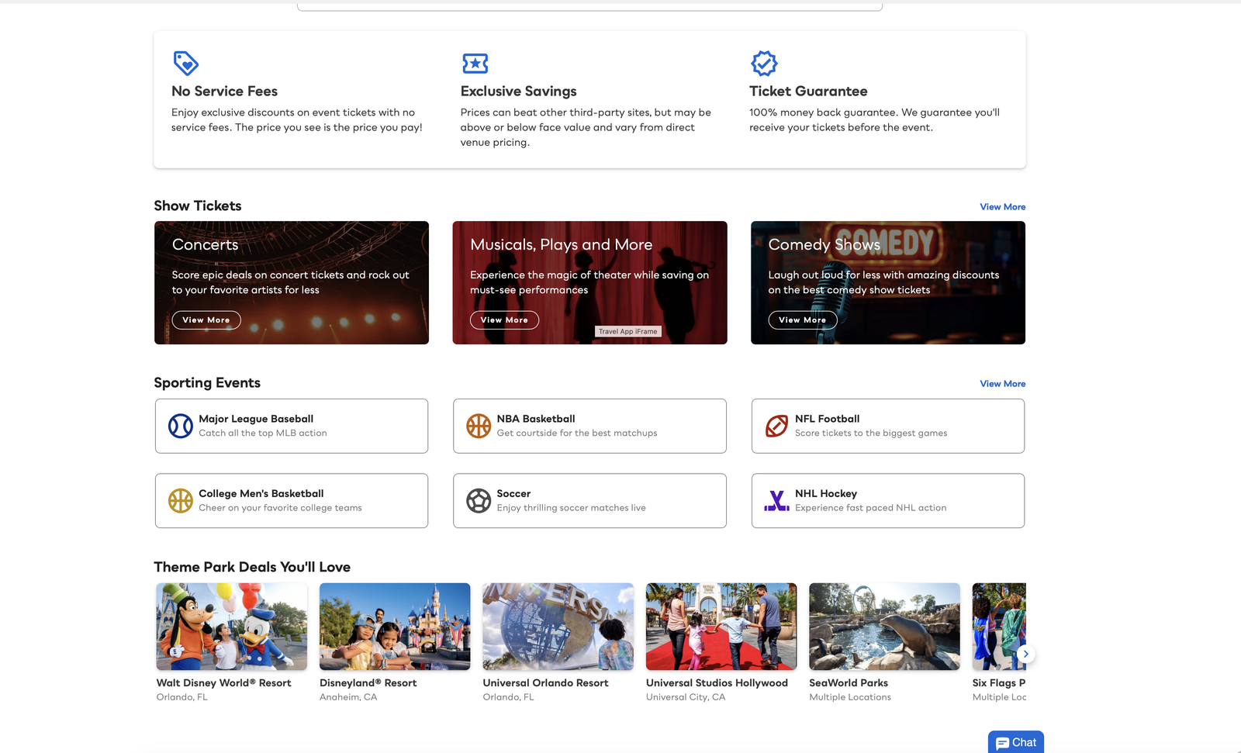Click the 'Show Tickets' section heading
Image resolution: width=1241 pixels, height=753 pixels.
coord(198,206)
